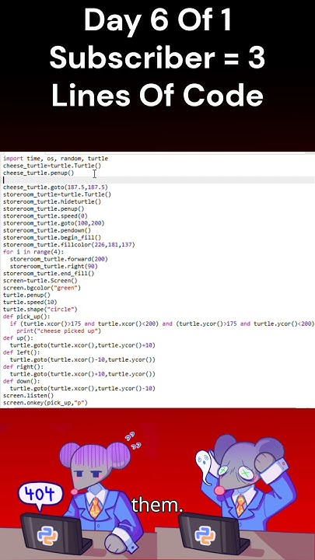
Task: Click the 'storeroom_turtle.end_fill()' line
Action: tap(48, 273)
